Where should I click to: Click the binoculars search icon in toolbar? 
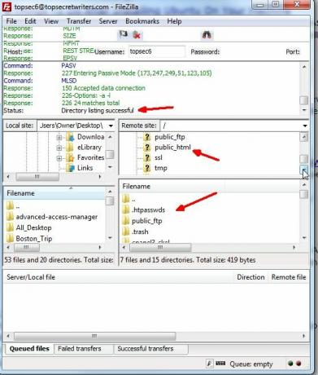(207, 35)
